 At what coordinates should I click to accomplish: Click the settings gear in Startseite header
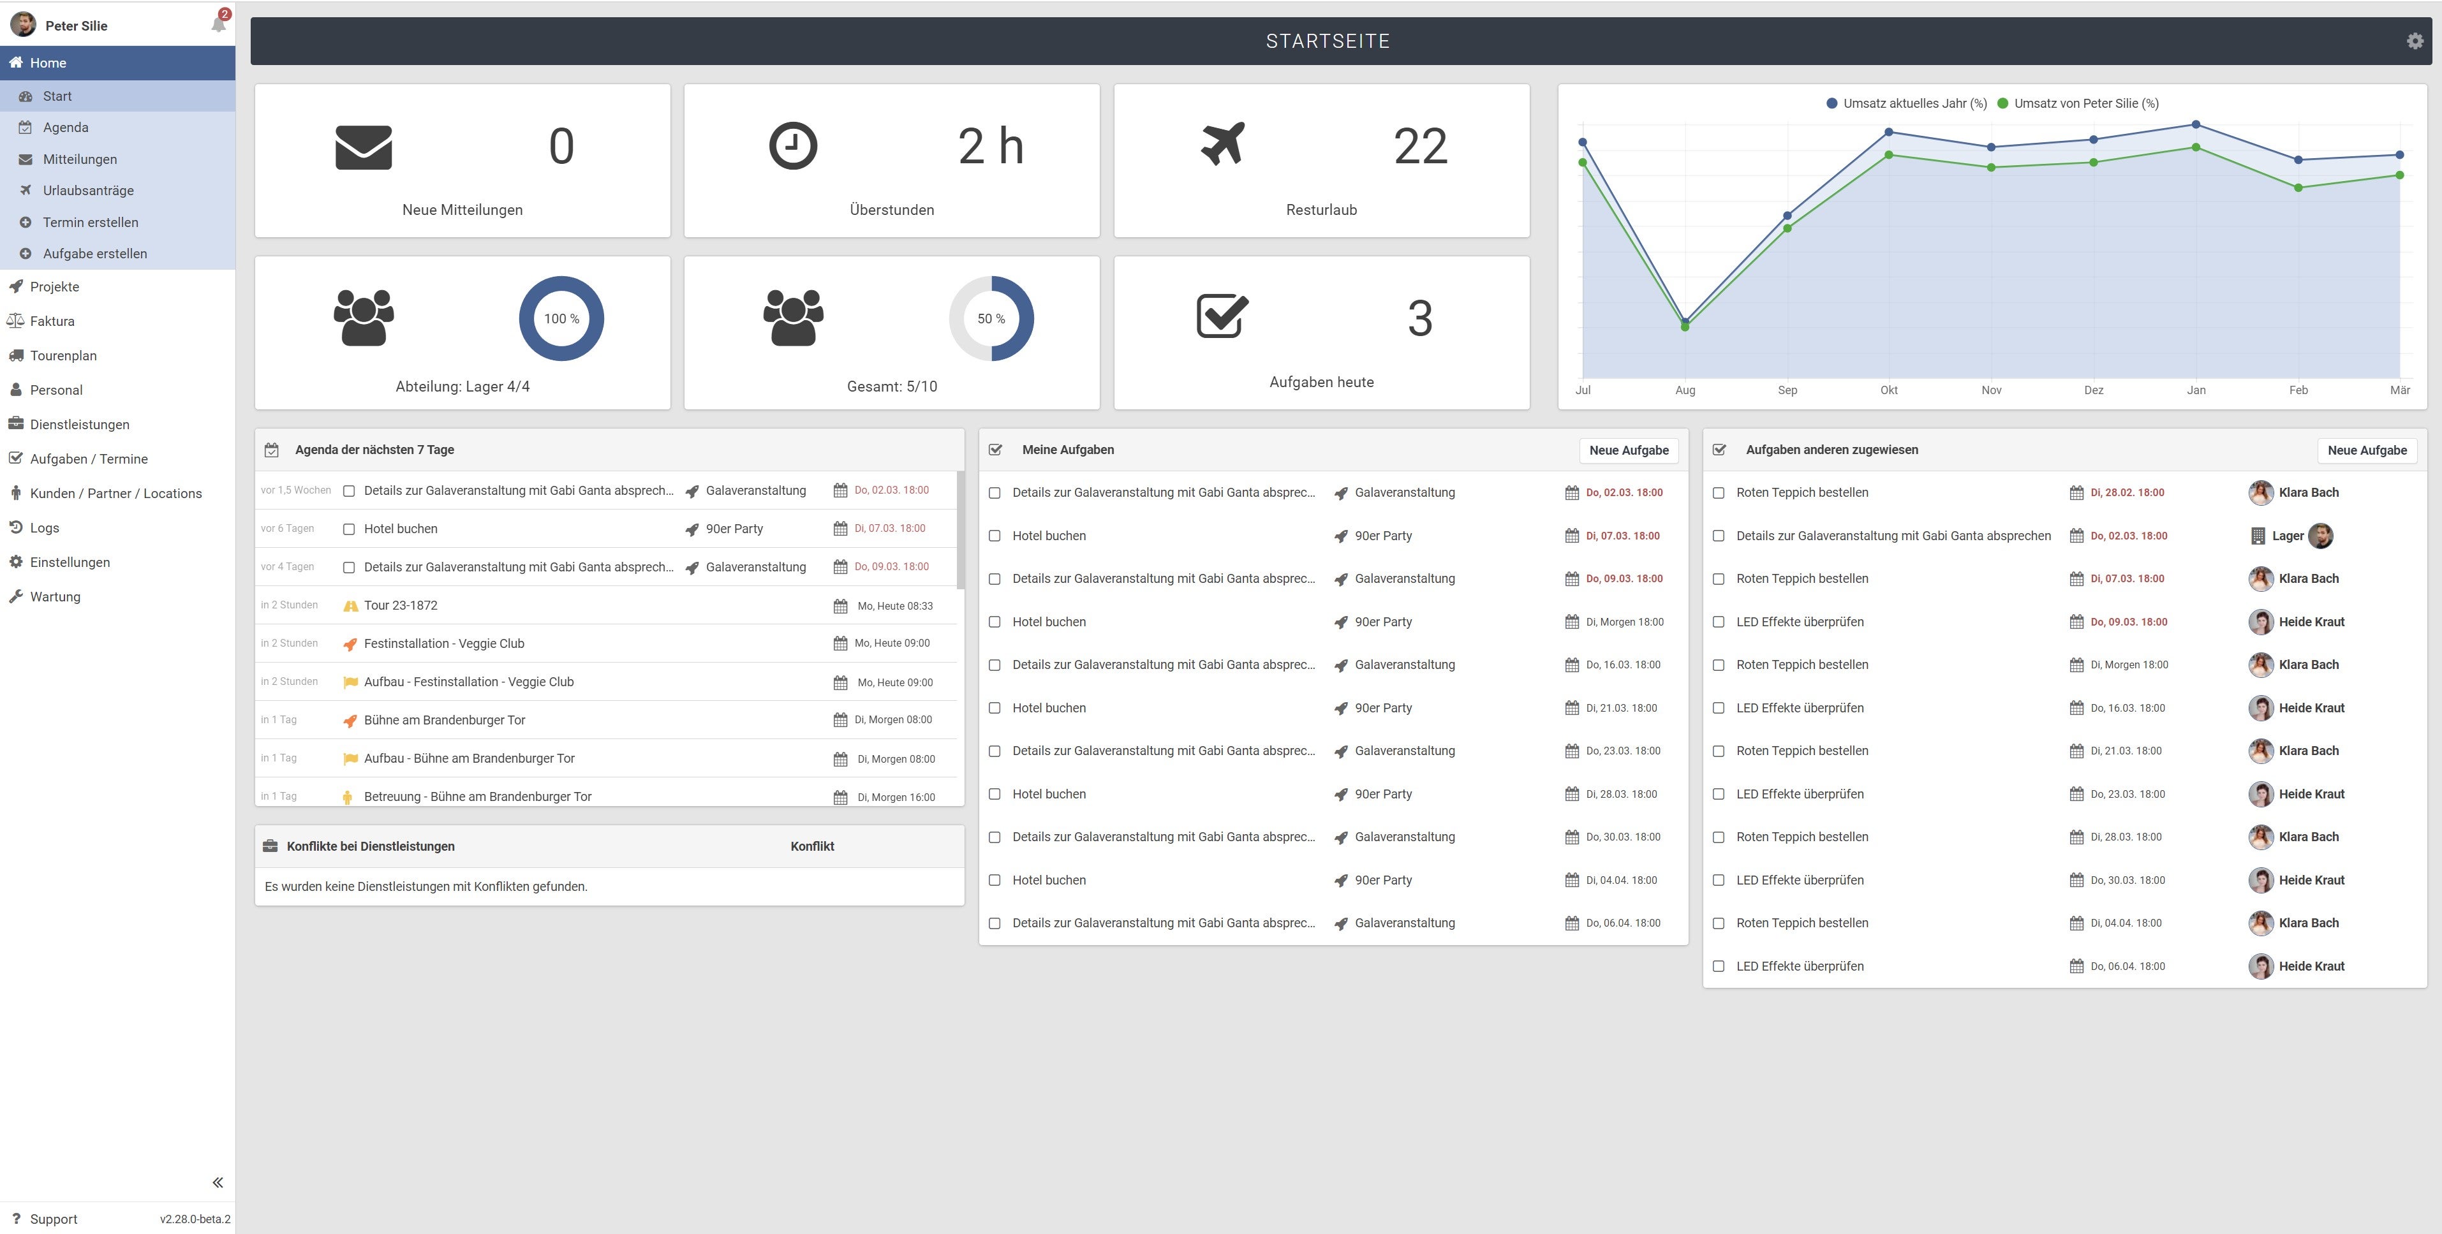(x=2415, y=41)
